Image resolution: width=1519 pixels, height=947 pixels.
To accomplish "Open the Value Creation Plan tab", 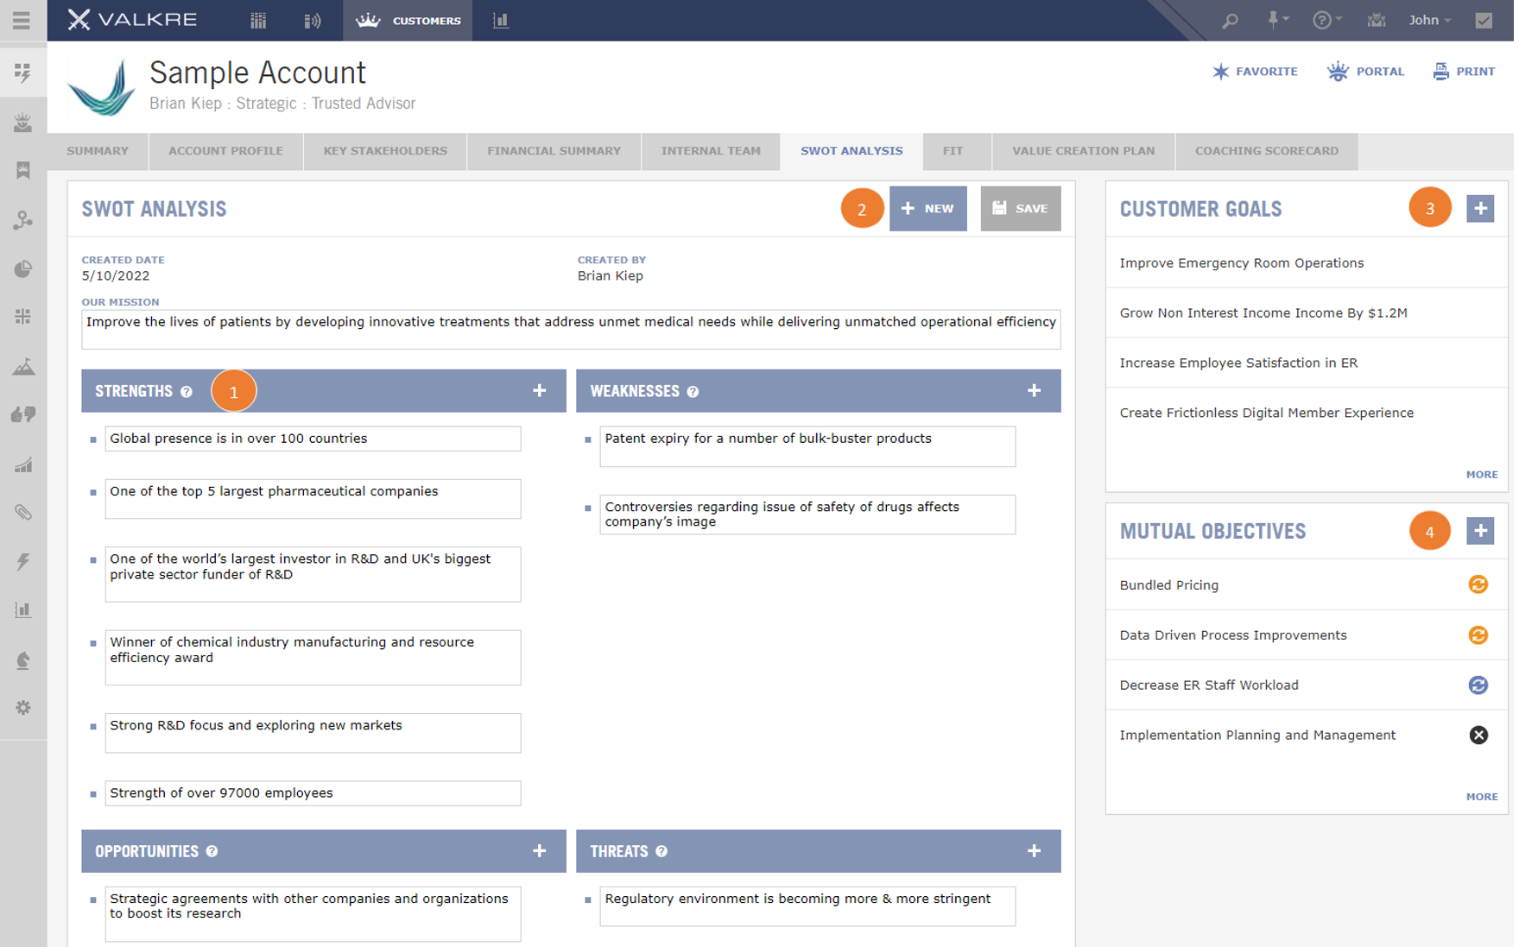I will click(x=1083, y=151).
